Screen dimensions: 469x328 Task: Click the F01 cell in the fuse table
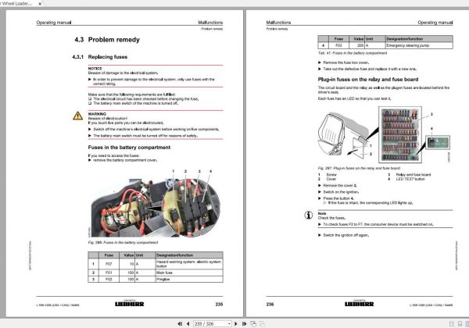coord(109,273)
